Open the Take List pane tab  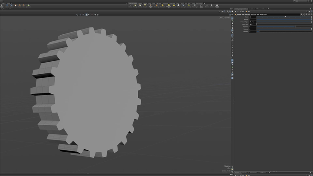[250, 9]
